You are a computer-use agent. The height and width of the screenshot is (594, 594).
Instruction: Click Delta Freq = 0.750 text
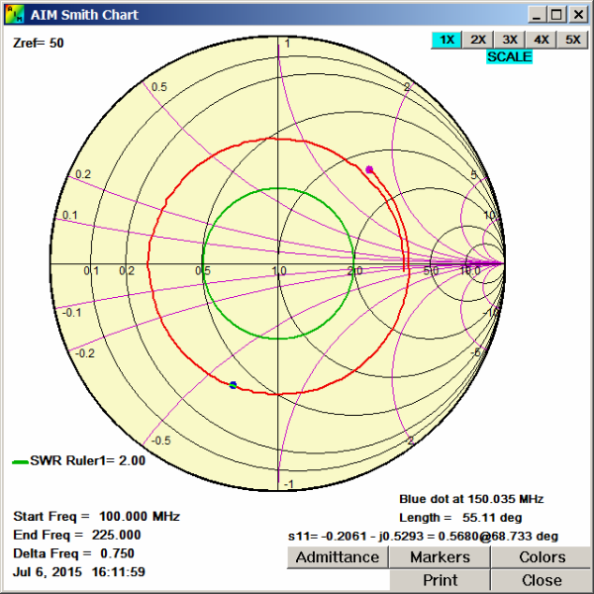(74, 553)
